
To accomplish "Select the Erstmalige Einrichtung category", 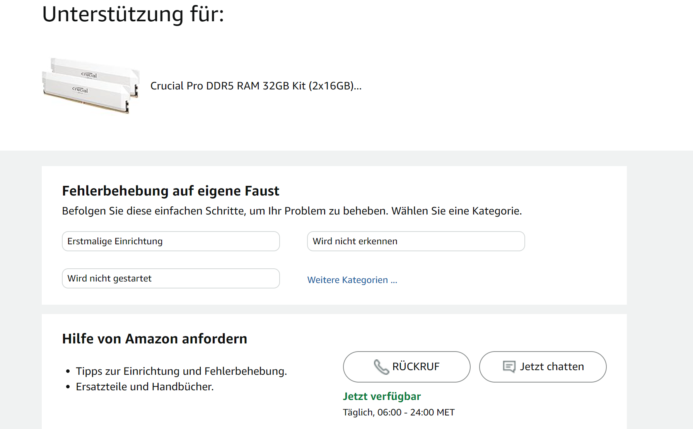I will click(x=171, y=241).
